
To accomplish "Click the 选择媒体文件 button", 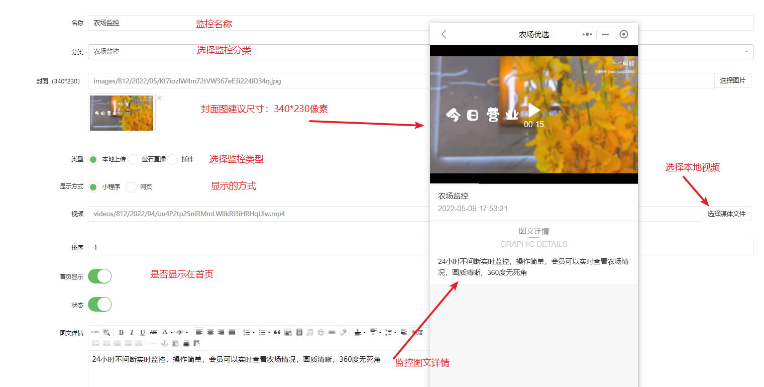I will tap(726, 214).
